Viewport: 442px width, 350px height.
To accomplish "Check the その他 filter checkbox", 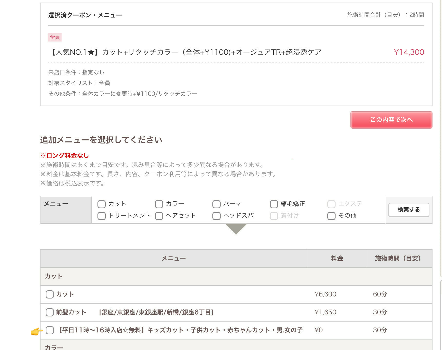I will 331,216.
